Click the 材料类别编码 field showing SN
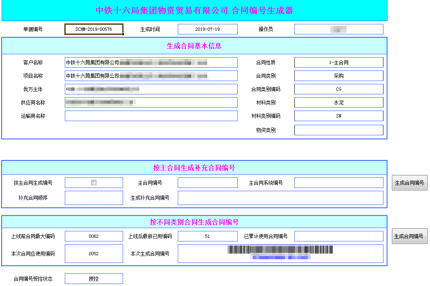 338,116
